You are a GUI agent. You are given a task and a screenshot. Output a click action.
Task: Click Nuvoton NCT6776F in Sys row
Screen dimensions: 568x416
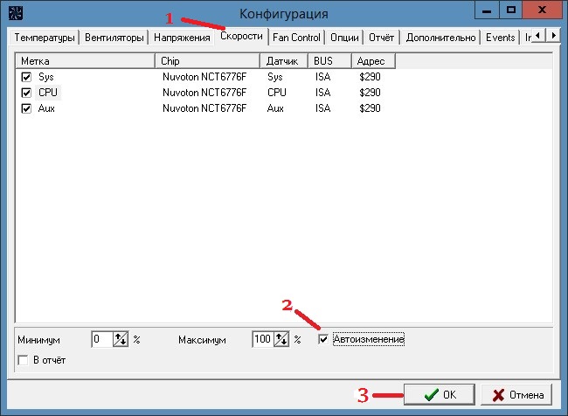click(204, 77)
